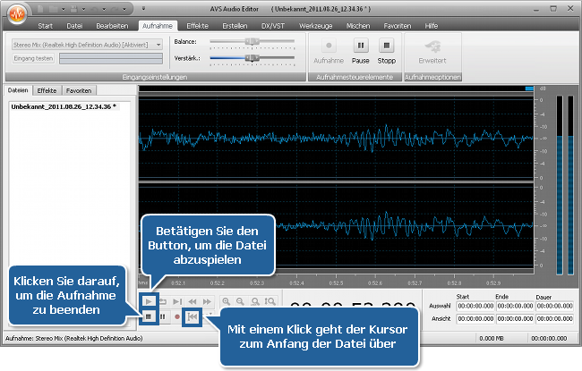Open the Erstellen ribbon tab
Image resolution: width=582 pixels, height=371 pixels.
(x=235, y=26)
